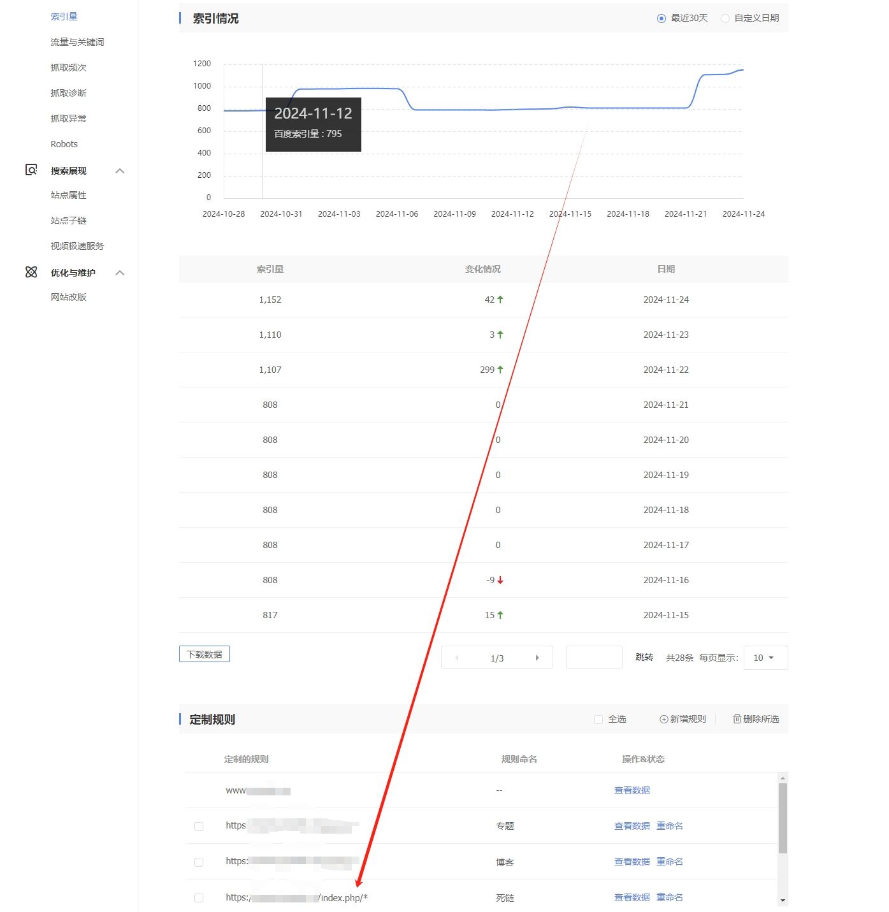
Task: Click 查看数据 for the www rule
Action: [x=632, y=790]
